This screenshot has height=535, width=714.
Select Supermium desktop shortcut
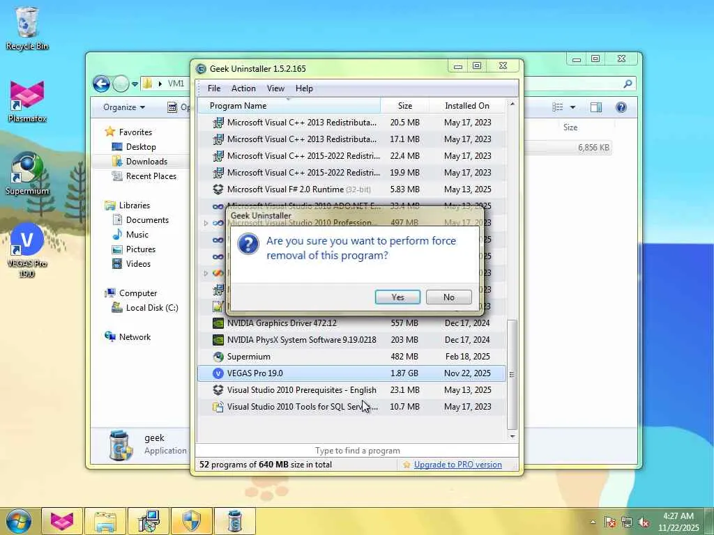(27, 173)
